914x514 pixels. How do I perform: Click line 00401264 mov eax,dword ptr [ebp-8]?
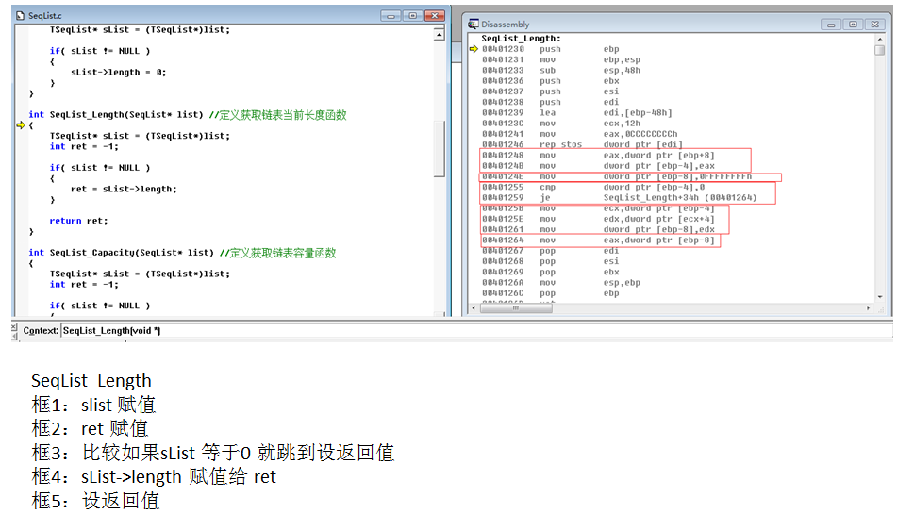tap(598, 240)
